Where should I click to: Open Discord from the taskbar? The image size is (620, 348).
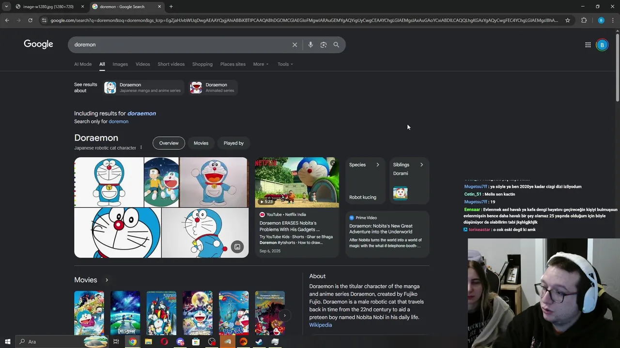tap(180, 342)
